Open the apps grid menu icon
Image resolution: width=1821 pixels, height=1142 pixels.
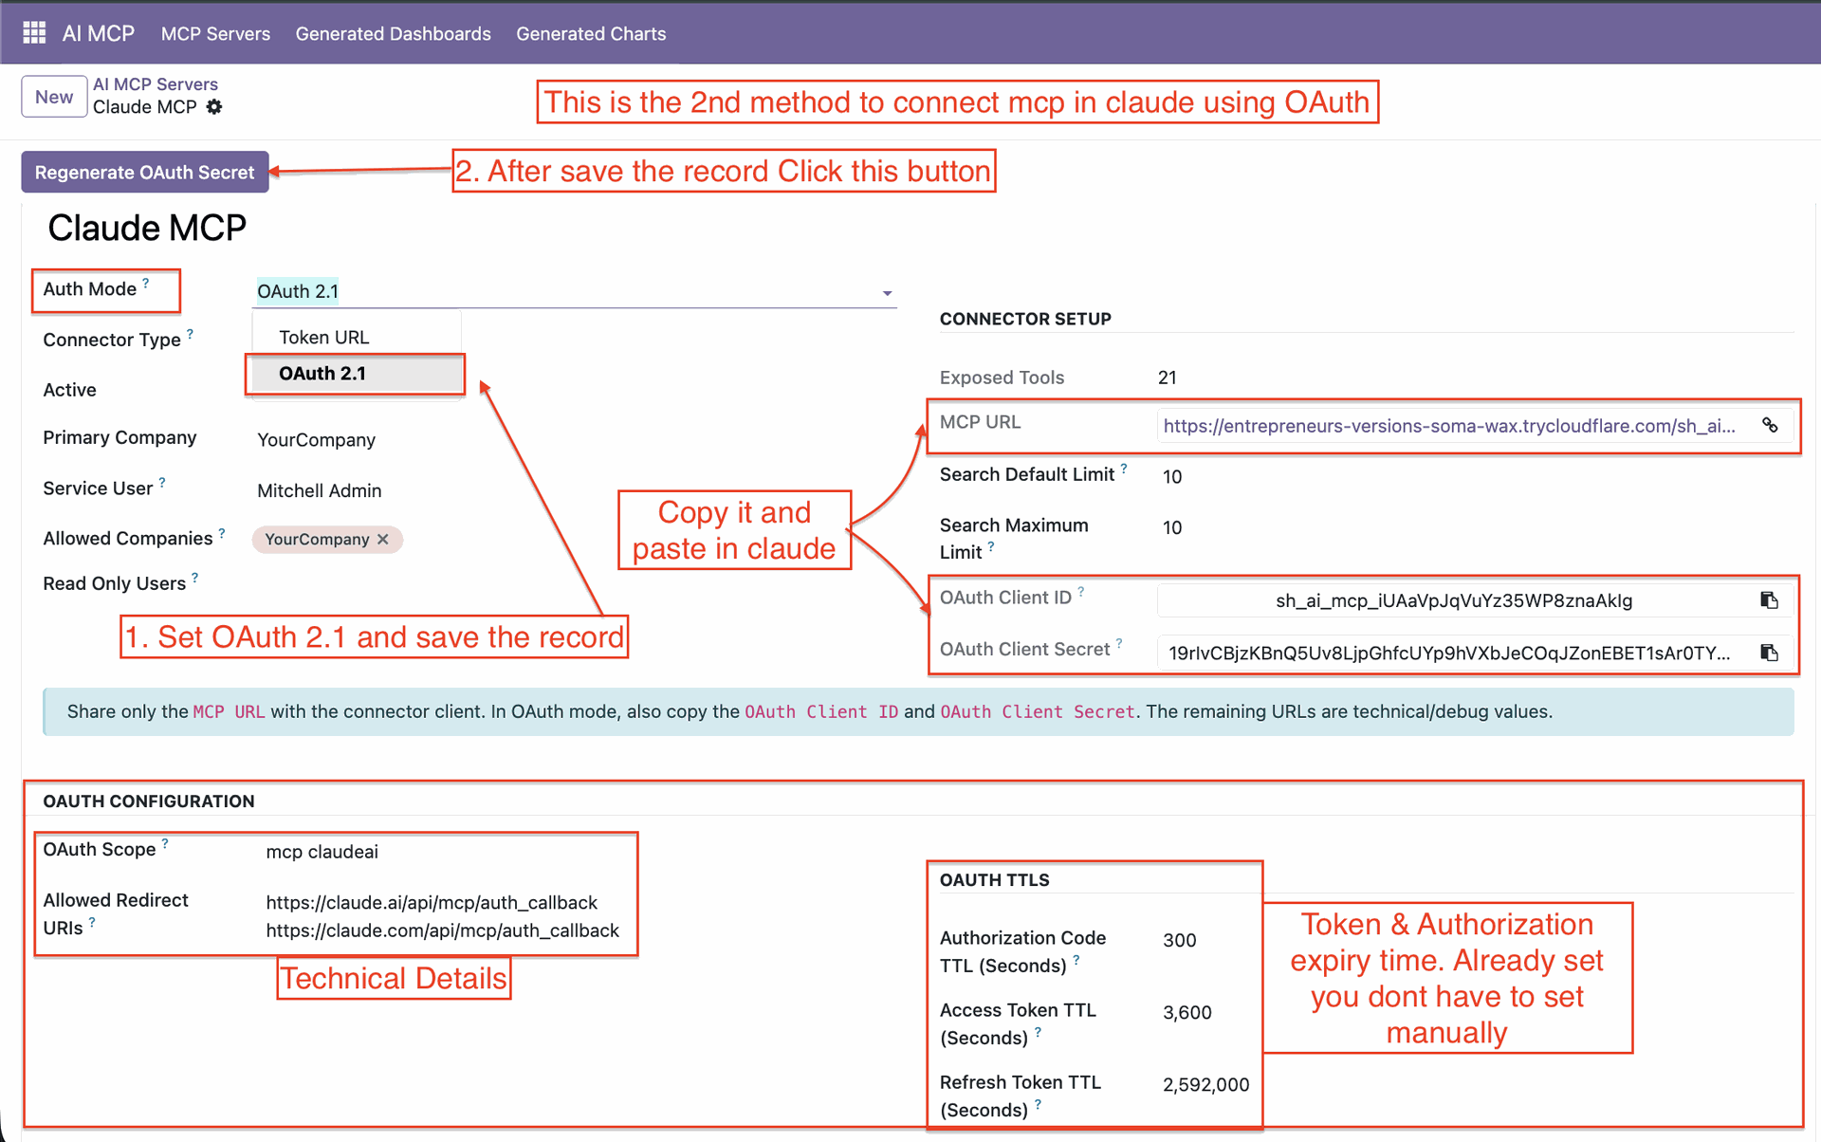34,33
